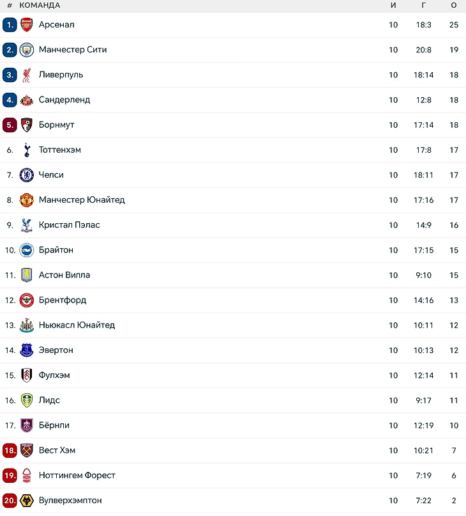Open the Кристал Пэлас team page

pos(69,225)
